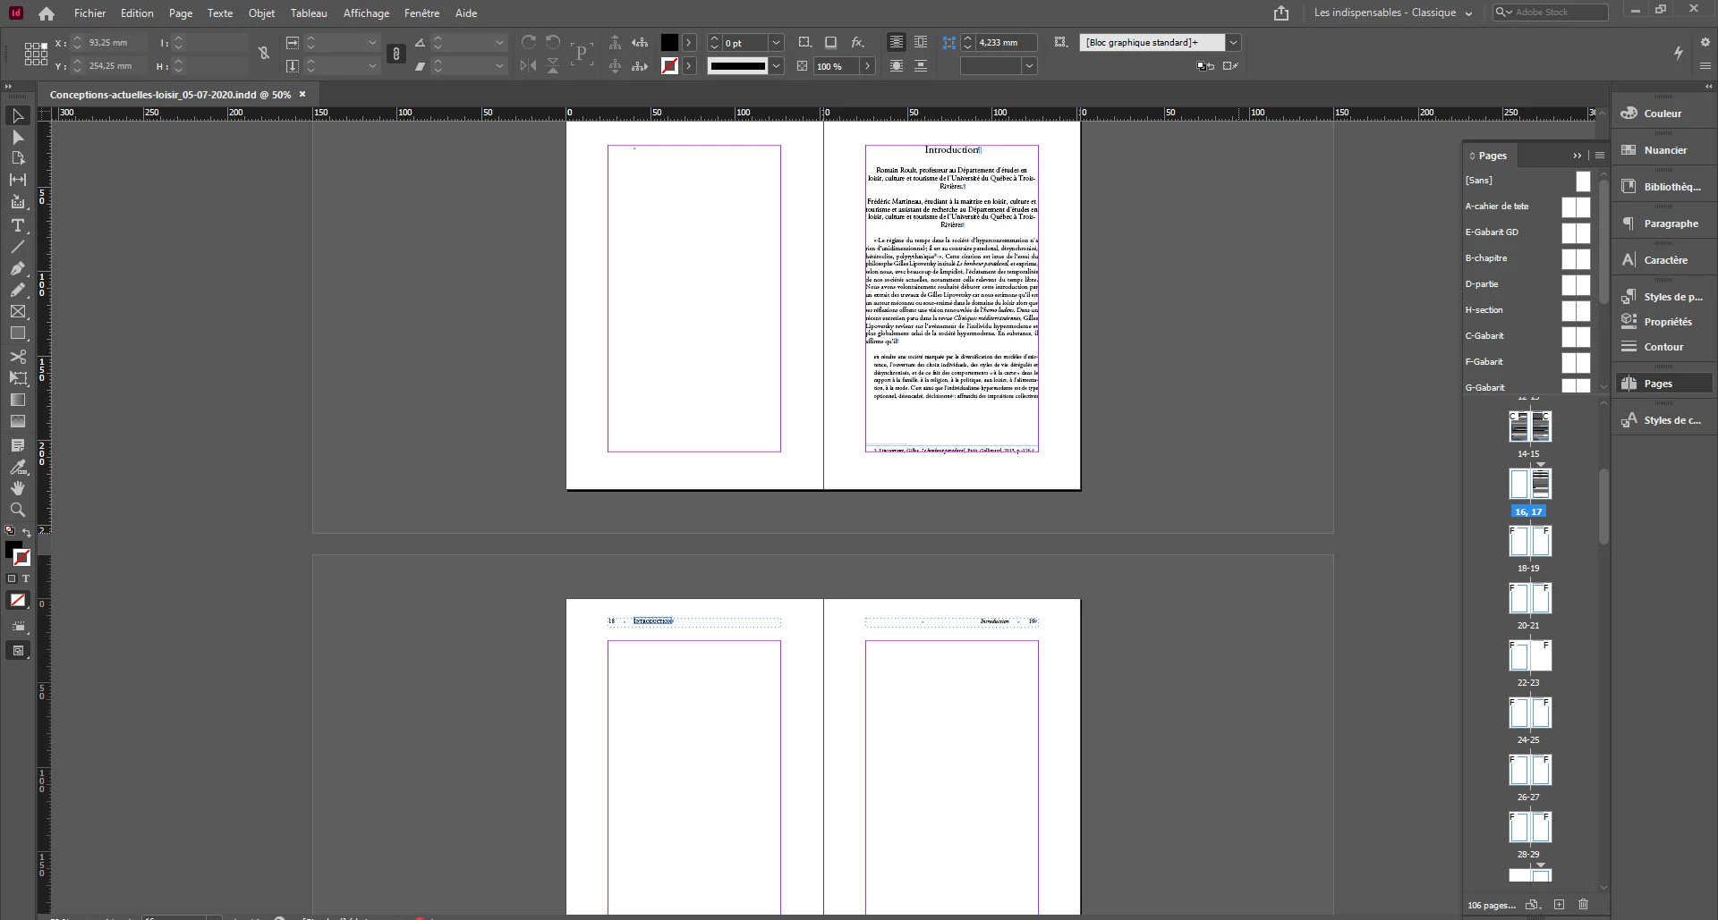Select the Line tool

17,247
